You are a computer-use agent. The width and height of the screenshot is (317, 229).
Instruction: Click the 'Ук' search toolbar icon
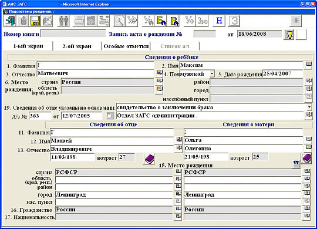(x=148, y=21)
